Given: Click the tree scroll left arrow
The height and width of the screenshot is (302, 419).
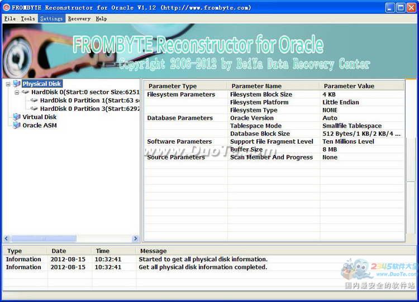Looking at the screenshot, I should tap(7, 238).
